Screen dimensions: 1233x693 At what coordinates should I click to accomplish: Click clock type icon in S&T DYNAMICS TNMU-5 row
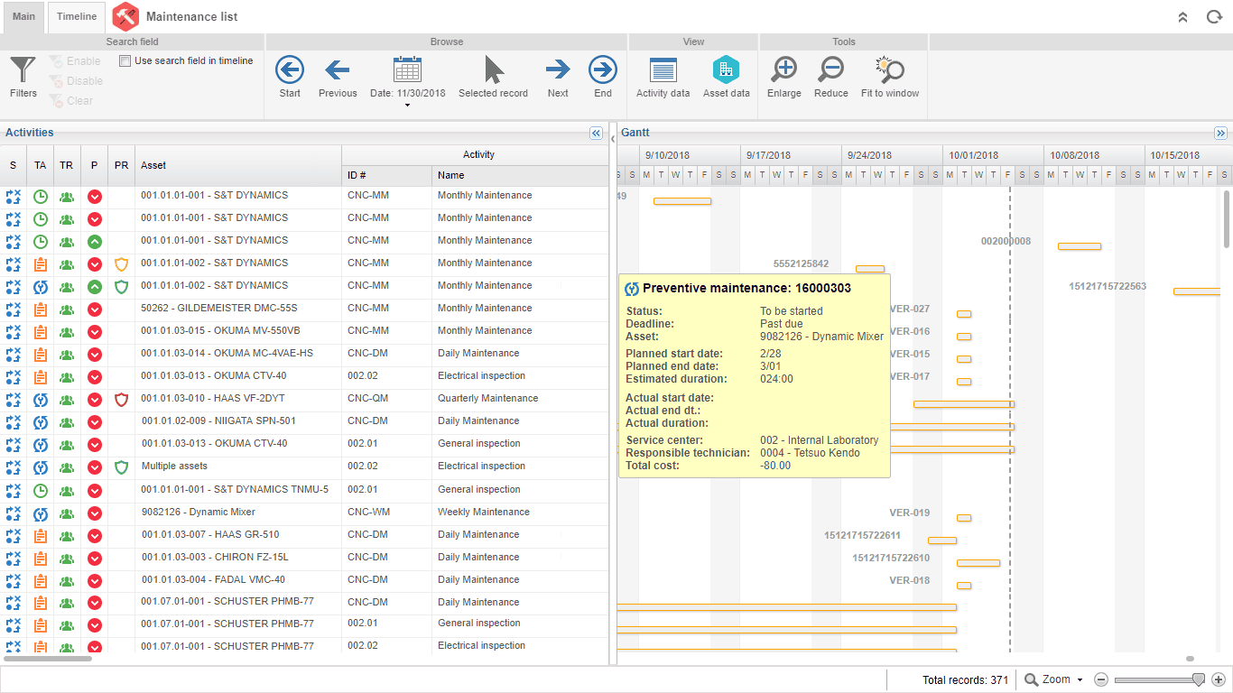tap(41, 490)
